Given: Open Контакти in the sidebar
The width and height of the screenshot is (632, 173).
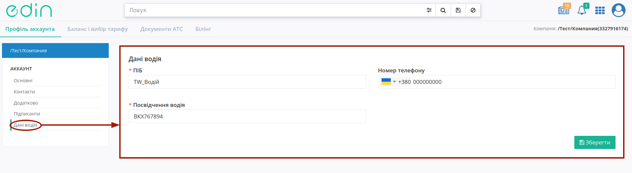Looking at the screenshot, I should (24, 92).
